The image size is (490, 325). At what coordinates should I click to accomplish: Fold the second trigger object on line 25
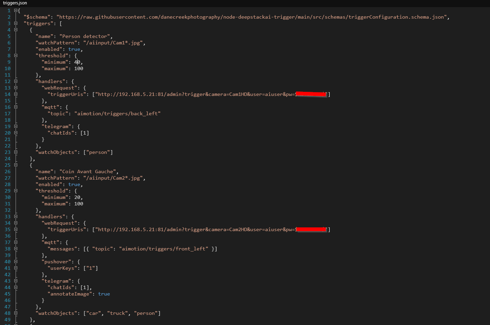[16, 165]
